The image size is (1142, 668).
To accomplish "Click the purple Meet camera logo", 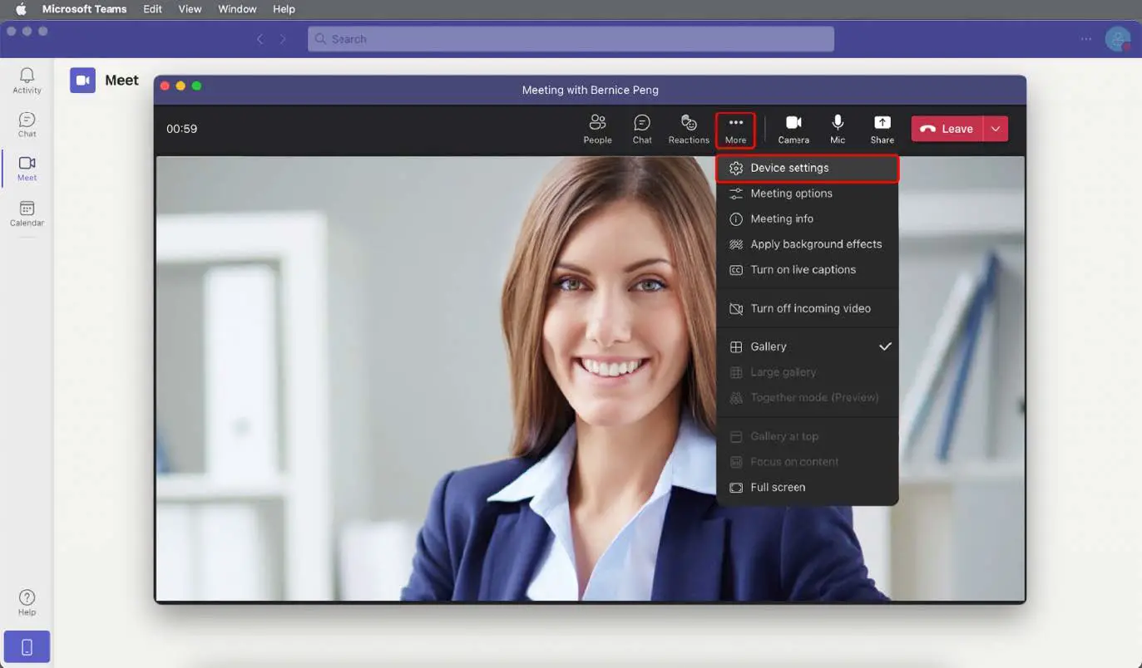I will (82, 81).
